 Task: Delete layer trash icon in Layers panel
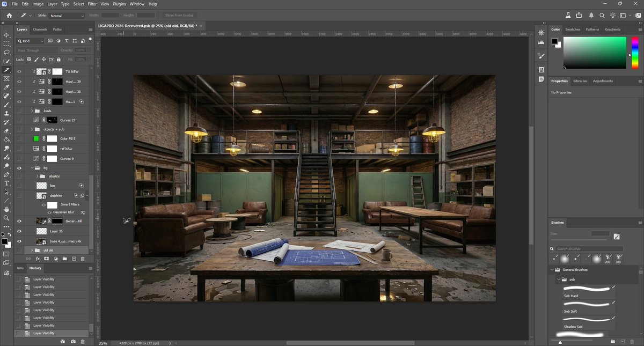coord(83,259)
